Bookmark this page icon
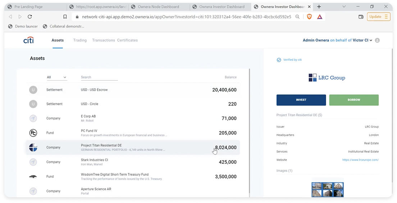Image resolution: width=397 pixels, height=203 pixels. (65, 16)
